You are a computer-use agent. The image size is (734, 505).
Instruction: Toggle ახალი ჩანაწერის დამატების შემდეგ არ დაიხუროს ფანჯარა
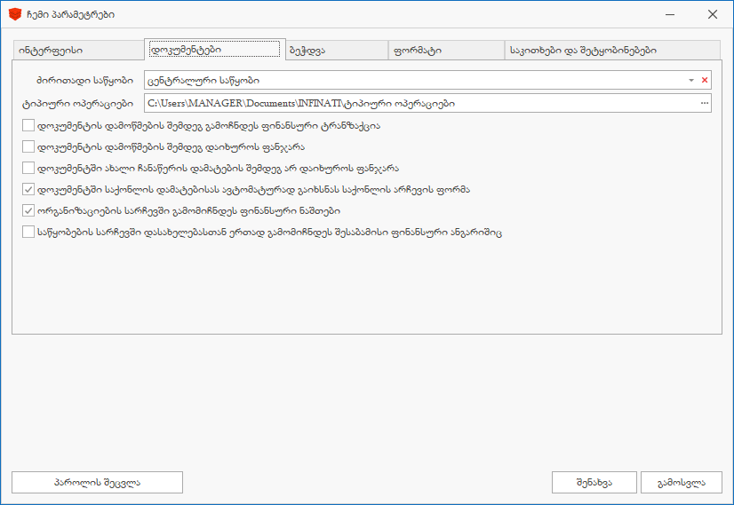pyautogui.click(x=28, y=169)
